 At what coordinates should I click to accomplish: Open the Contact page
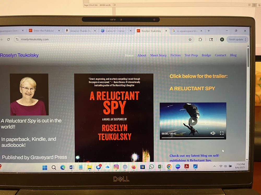[220, 55]
